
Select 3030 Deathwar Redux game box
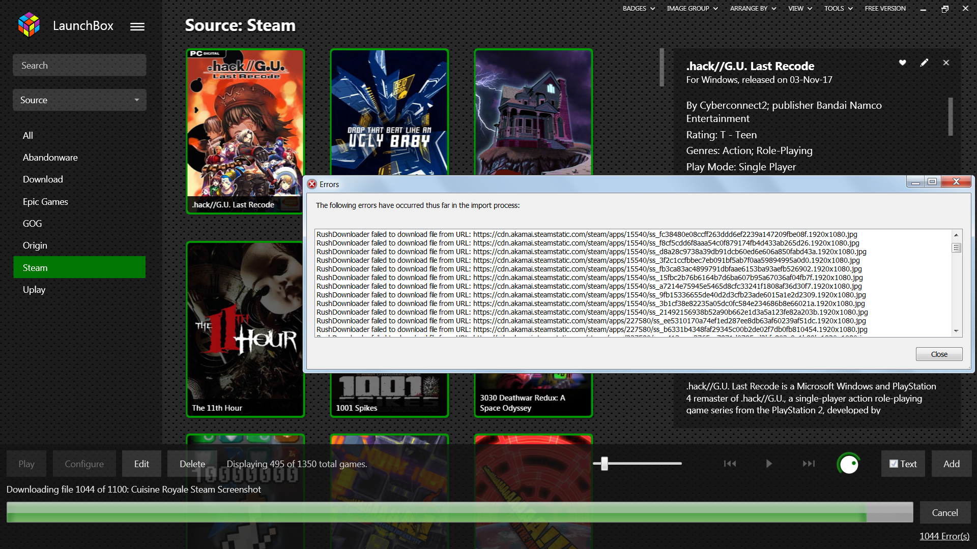[533, 395]
